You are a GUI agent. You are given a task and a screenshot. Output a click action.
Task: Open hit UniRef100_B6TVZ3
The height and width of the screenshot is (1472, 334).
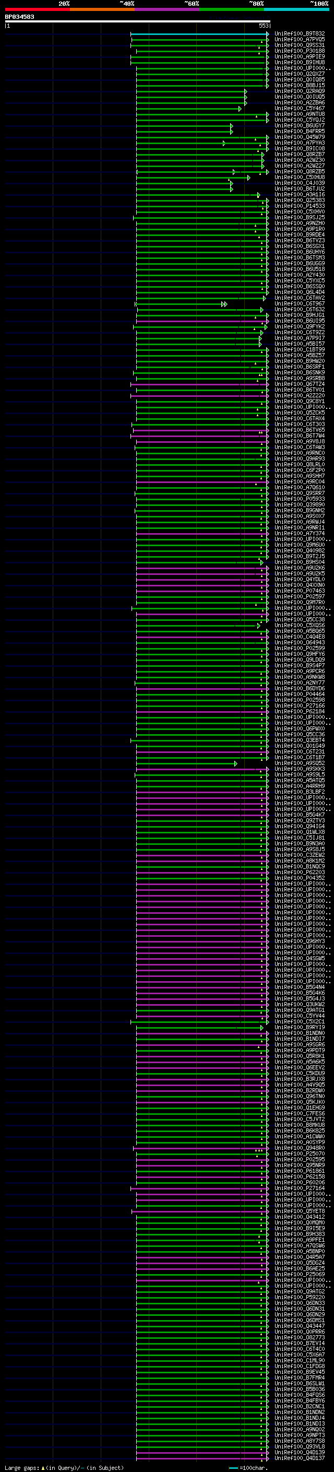click(x=299, y=241)
